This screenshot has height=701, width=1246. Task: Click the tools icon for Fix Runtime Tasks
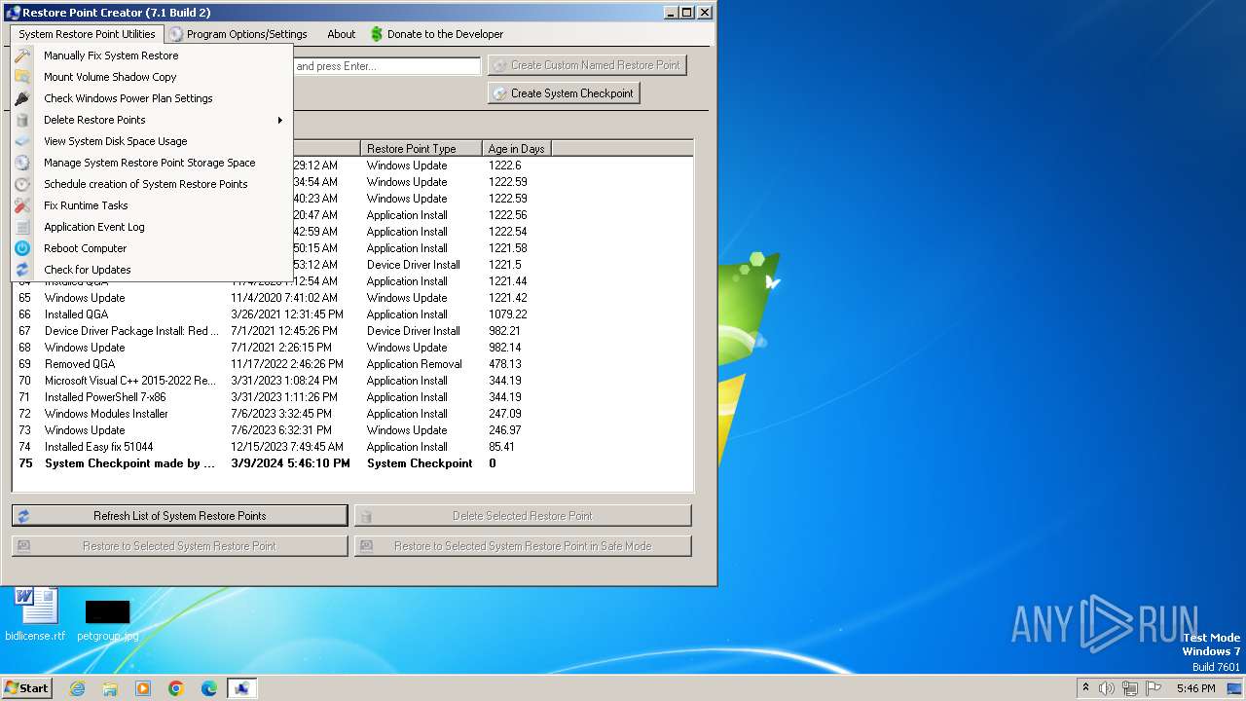pos(22,205)
